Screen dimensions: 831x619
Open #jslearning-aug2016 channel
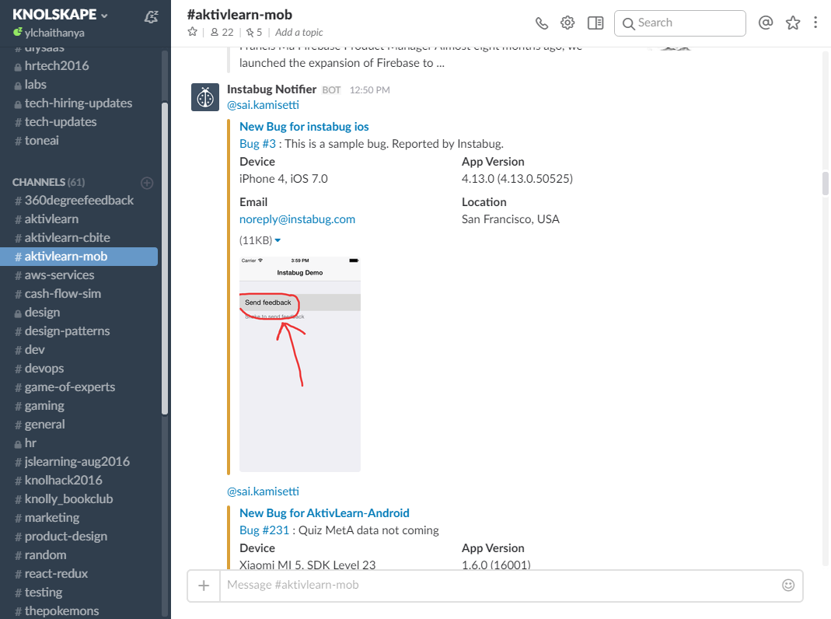79,462
